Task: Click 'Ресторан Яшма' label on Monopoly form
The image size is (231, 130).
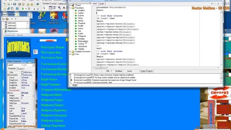Action: coord(52,47)
